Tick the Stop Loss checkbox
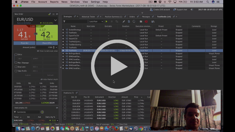Image resolution: width=235 pixels, height=132 pixels. pos(16,67)
